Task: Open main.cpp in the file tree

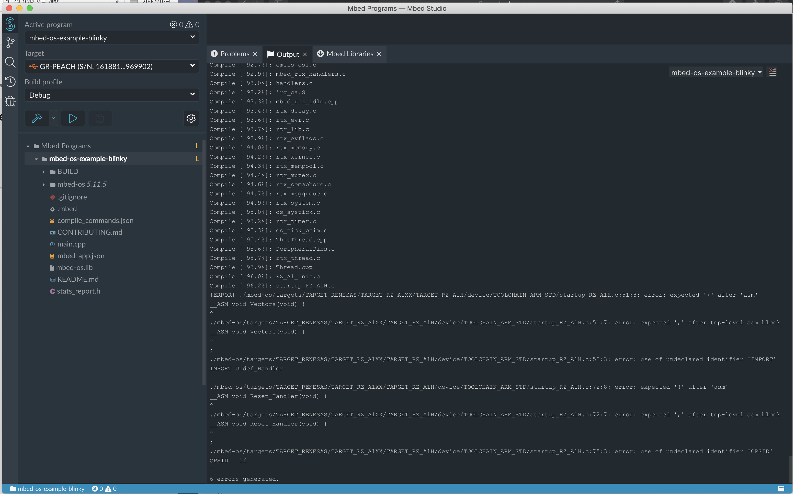Action: click(71, 244)
